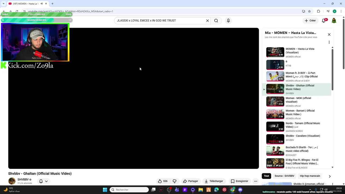Select Shvbbv - Cavaliero (Visualizer)
Viewport: 345px width, 194px height.
(x=296, y=139)
